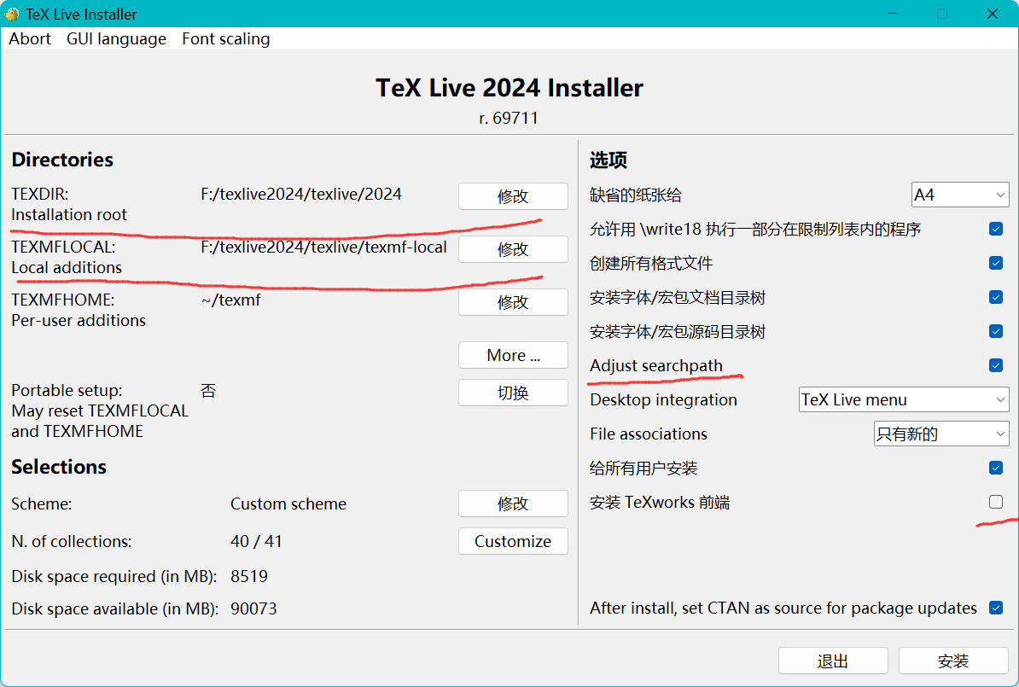This screenshot has width=1019, height=687.
Task: Uncheck CTAN as source for package updates
Action: pos(995,608)
